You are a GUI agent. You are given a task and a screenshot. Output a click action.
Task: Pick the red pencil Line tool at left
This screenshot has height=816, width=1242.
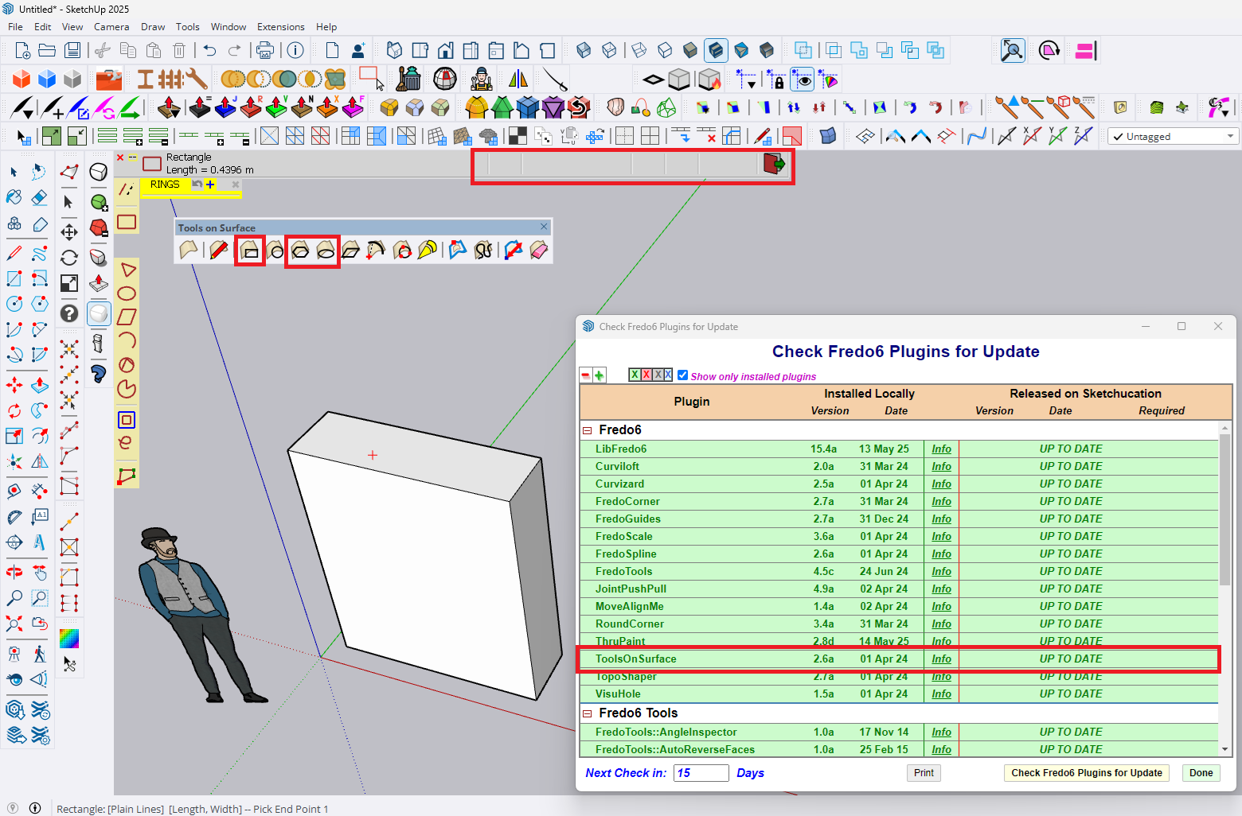pos(14,253)
